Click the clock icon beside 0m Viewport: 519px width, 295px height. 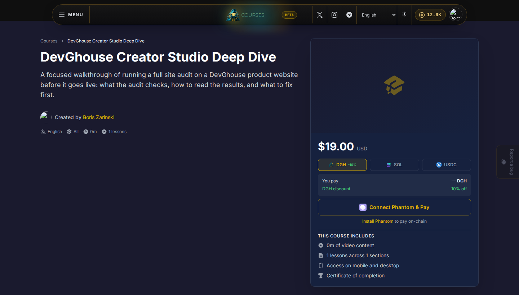click(x=86, y=132)
